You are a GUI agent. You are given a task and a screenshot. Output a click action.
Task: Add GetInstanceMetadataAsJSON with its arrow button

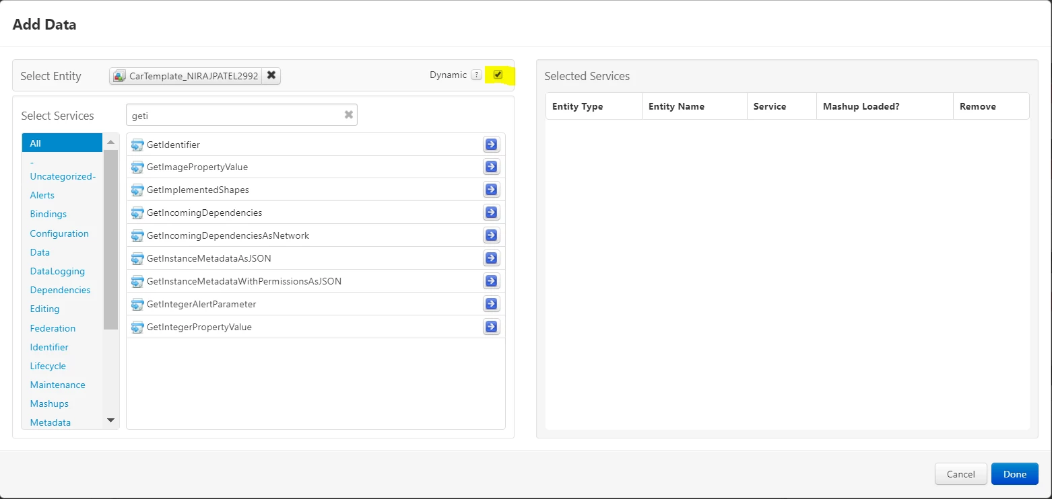click(x=492, y=258)
